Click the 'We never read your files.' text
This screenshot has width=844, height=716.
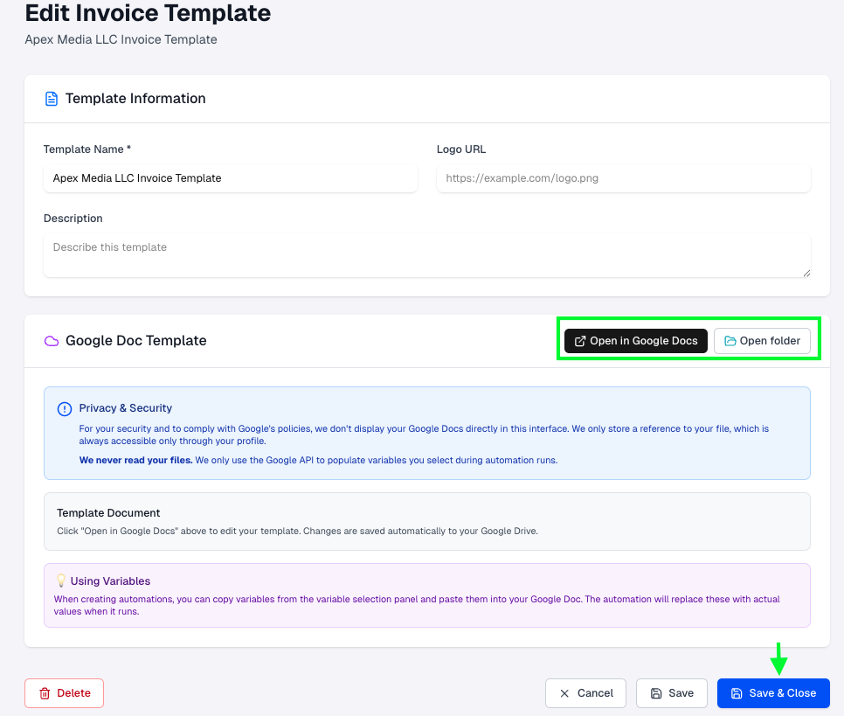(135, 460)
